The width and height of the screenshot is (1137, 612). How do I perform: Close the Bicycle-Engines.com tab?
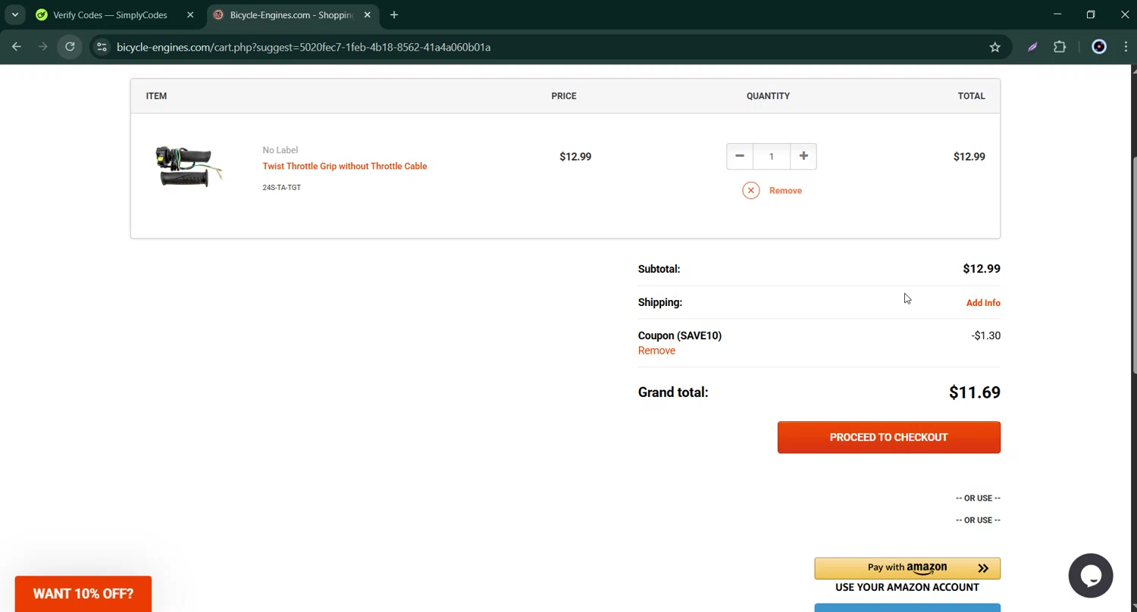tap(367, 14)
